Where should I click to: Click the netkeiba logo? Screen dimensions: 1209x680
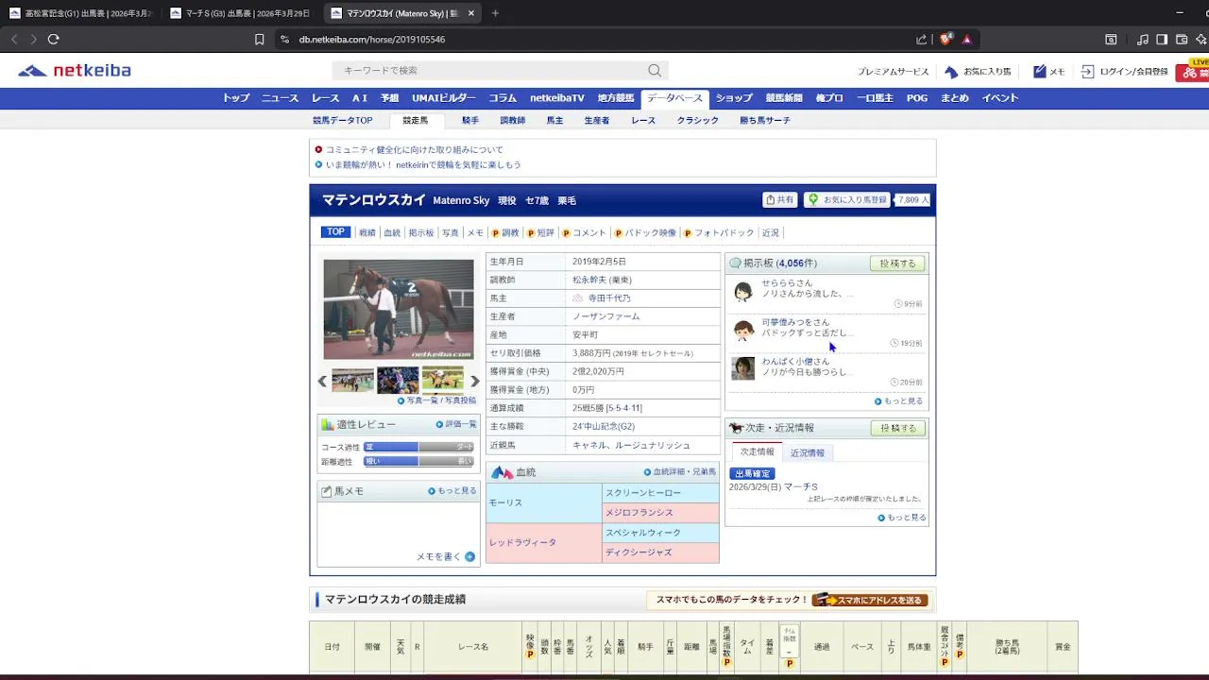75,71
